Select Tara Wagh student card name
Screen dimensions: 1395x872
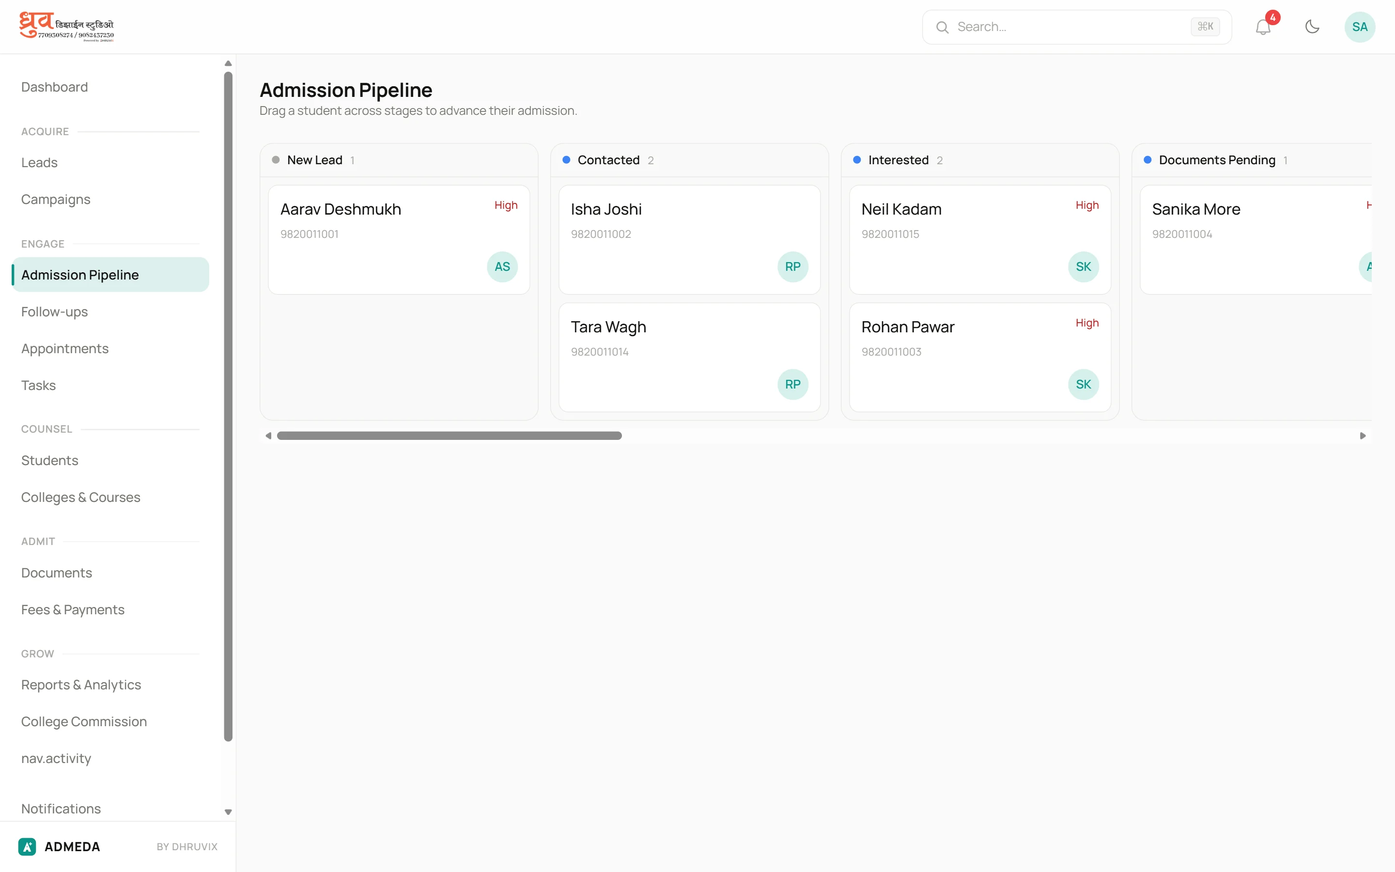[608, 327]
